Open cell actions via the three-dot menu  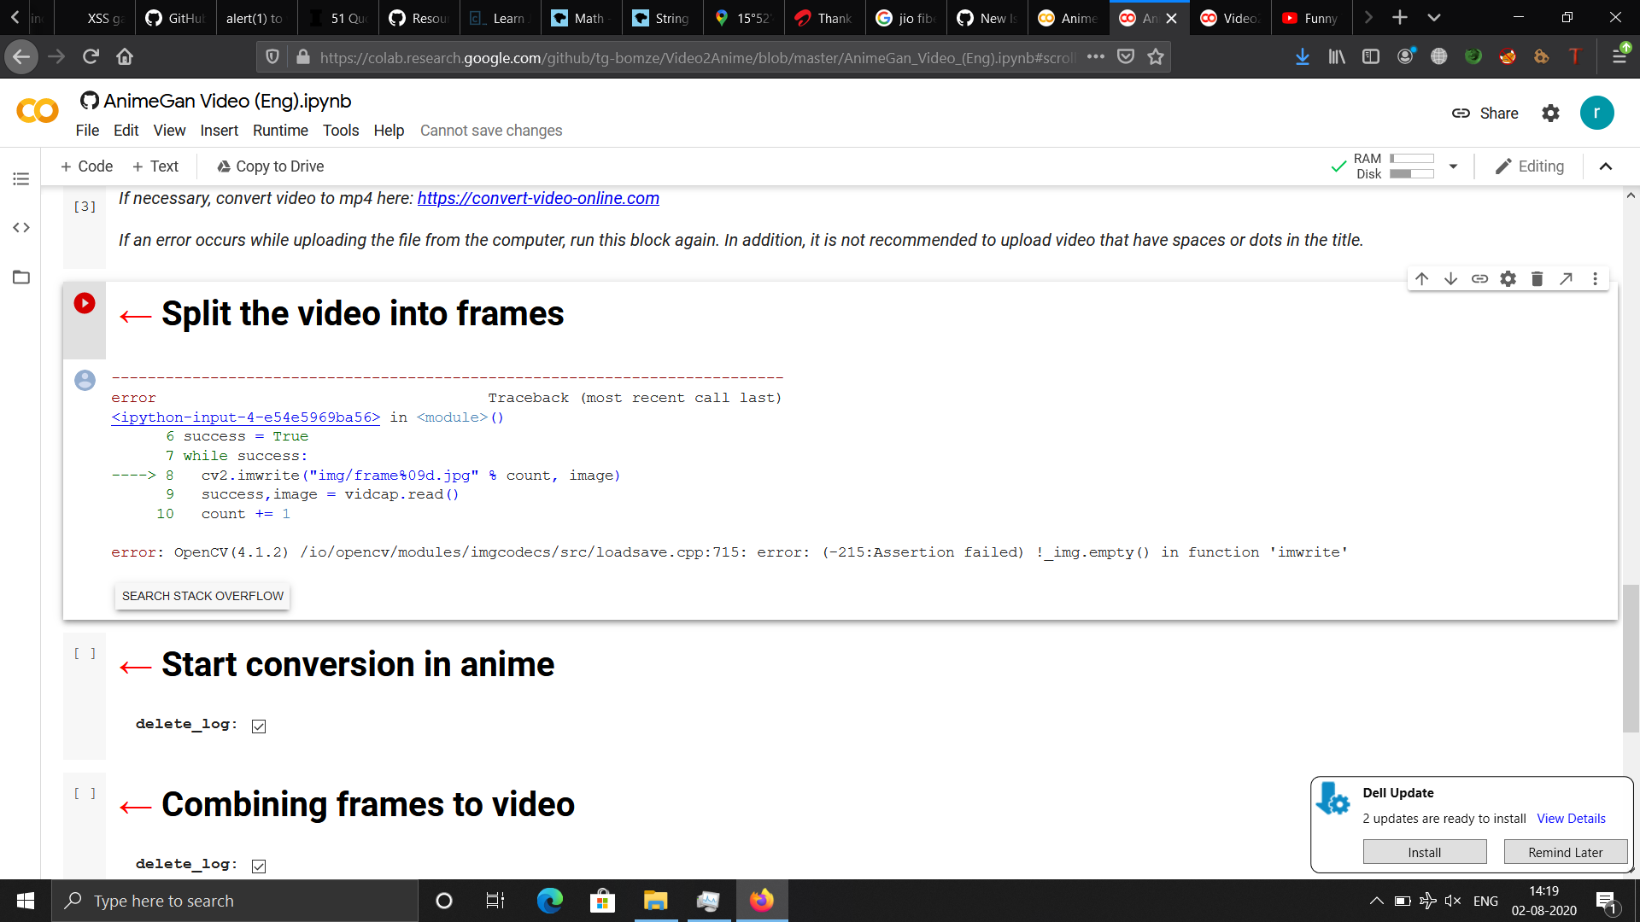[x=1594, y=278]
